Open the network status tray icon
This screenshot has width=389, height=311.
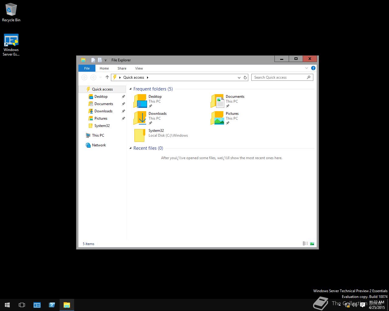[x=347, y=305]
